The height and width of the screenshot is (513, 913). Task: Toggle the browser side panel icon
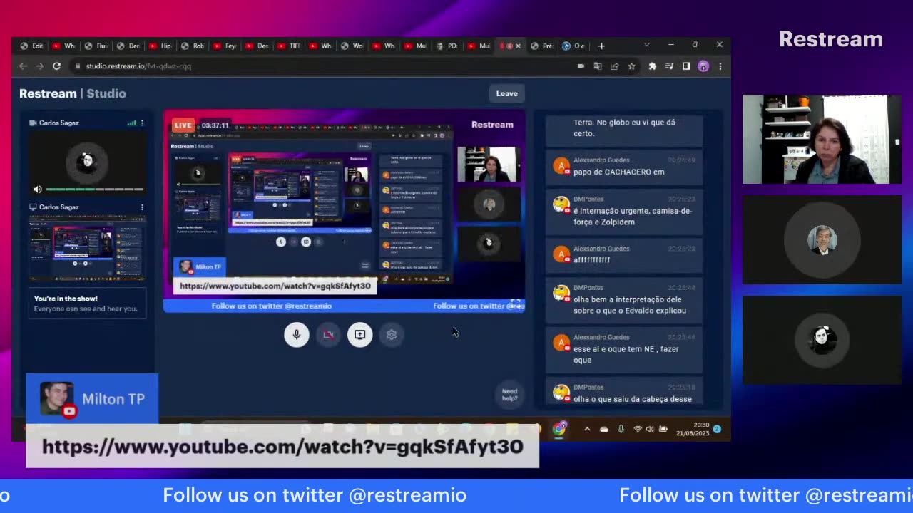tap(686, 66)
